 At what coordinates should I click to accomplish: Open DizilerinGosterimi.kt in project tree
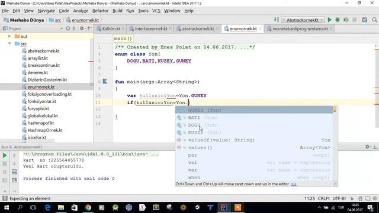47,80
